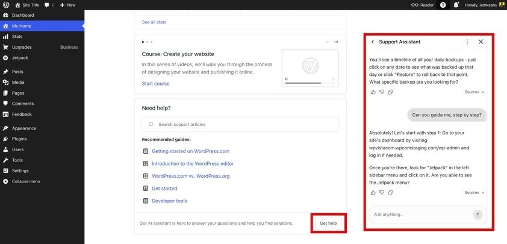Open Getting started on WordPress.com guide
507x244 pixels.
pos(191,151)
